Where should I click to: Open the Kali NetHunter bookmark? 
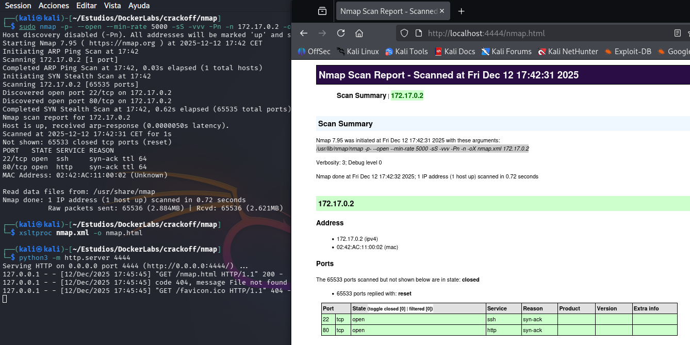coord(568,52)
